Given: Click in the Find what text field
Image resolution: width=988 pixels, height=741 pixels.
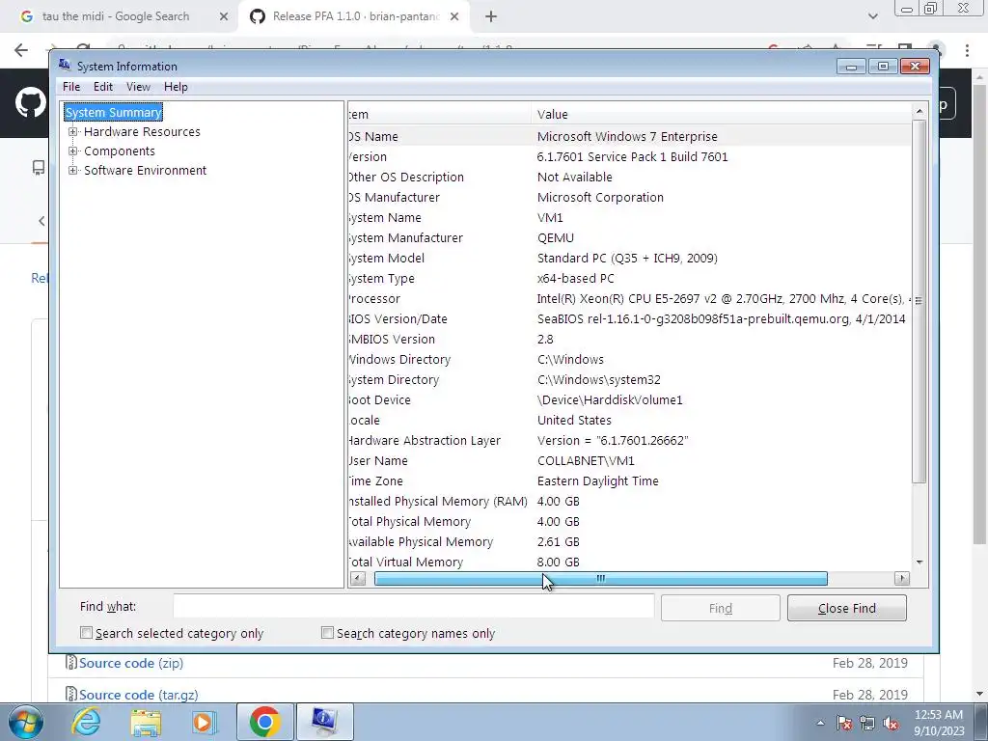Looking at the screenshot, I should pos(413,607).
